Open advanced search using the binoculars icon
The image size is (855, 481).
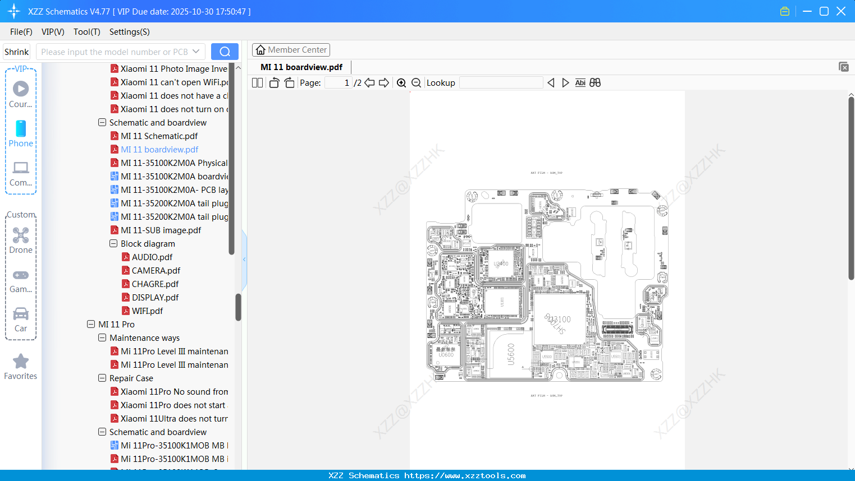[595, 82]
